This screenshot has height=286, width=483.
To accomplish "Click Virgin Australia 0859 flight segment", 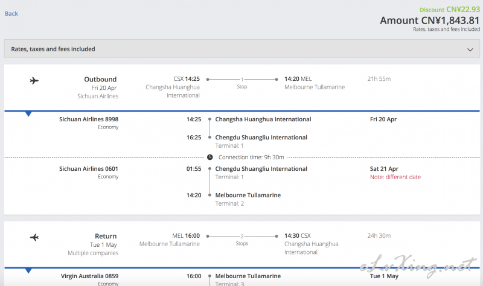I will point(89,276).
